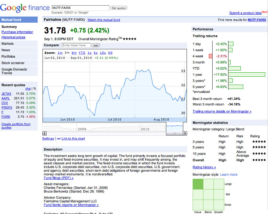
Task: Select Summary in the left sidebar
Action: [x=9, y=27]
